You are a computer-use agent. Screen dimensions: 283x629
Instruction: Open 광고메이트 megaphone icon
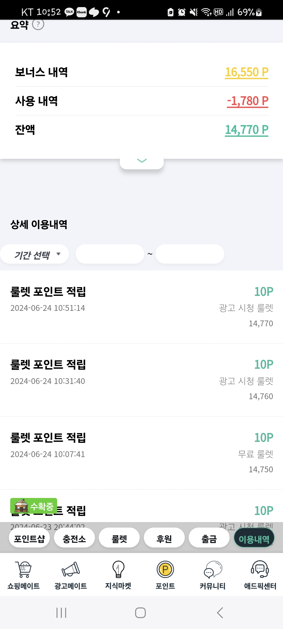coord(71,569)
